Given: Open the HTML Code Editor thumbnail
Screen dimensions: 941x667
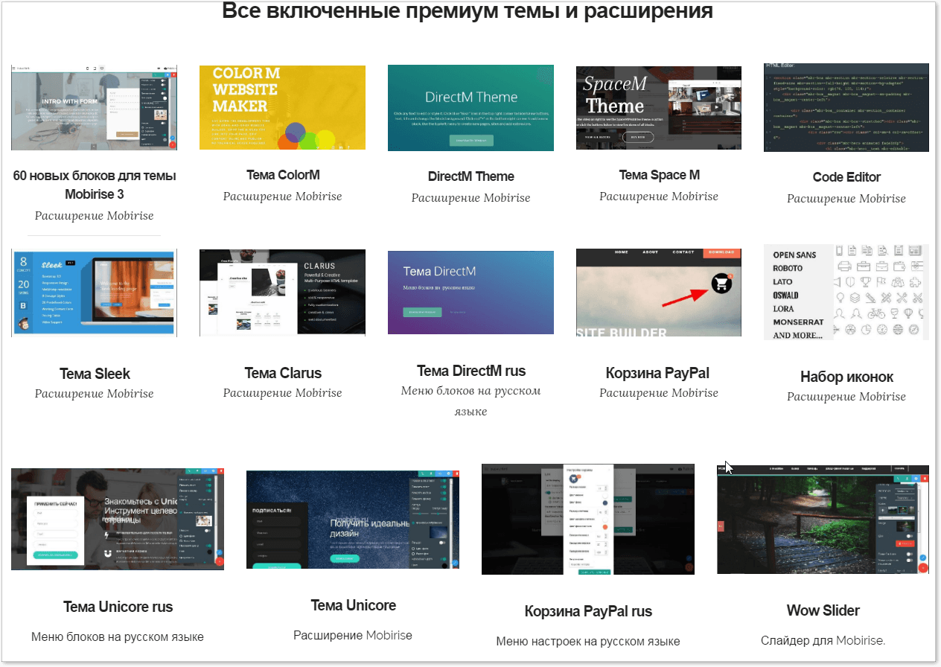Looking at the screenshot, I should pos(846,108).
